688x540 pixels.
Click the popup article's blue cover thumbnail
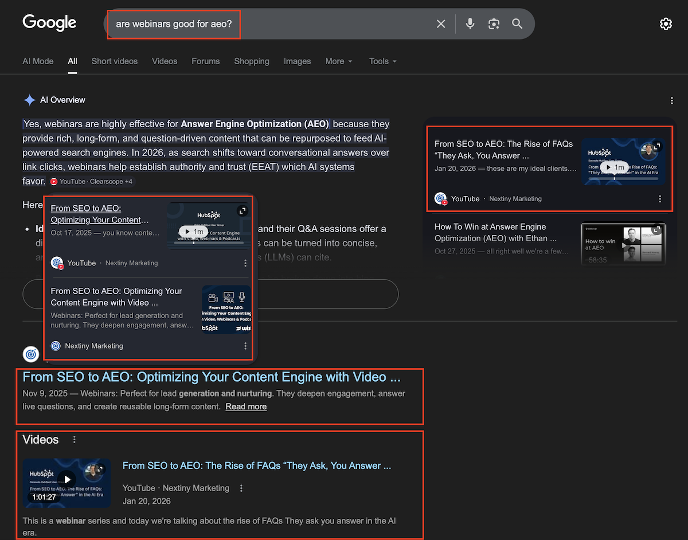[x=226, y=310]
